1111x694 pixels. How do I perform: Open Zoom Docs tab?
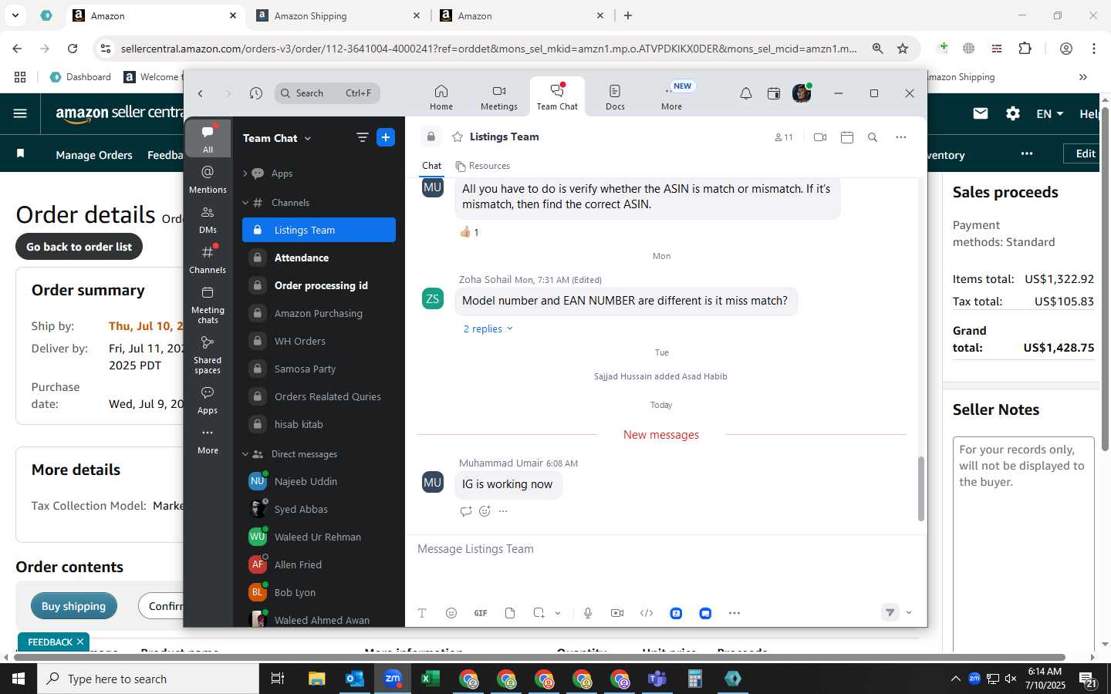615,97
